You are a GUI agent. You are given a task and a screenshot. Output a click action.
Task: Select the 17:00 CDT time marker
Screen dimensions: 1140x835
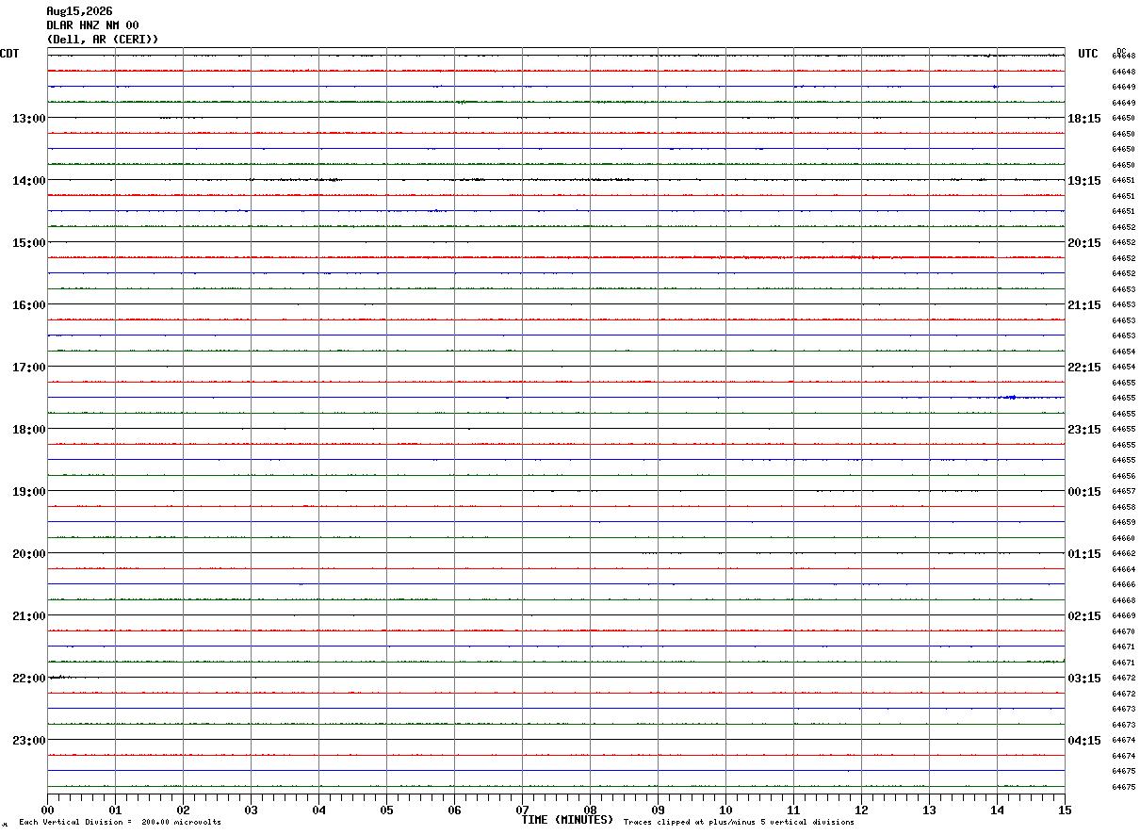point(28,367)
